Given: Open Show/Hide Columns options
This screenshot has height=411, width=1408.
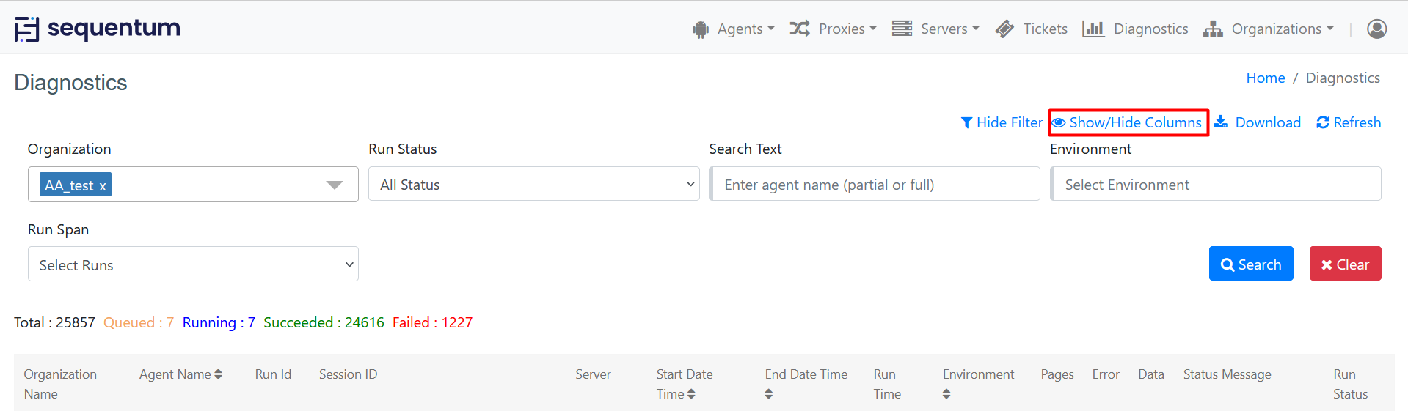Looking at the screenshot, I should (x=1128, y=122).
